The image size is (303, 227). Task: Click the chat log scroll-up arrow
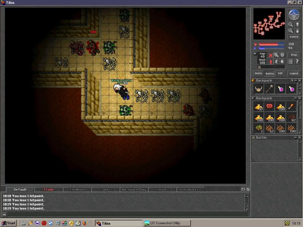click(x=246, y=196)
